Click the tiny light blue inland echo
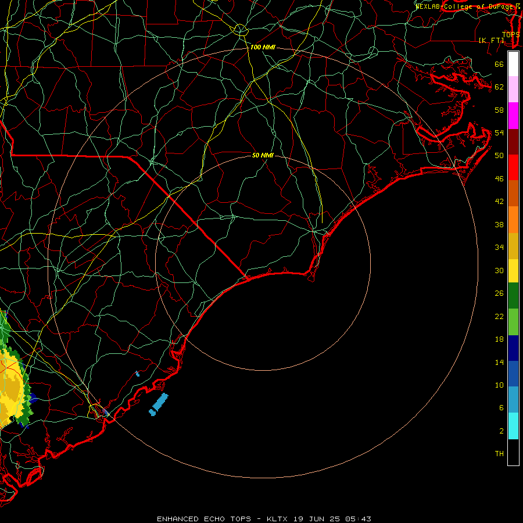 (137, 374)
